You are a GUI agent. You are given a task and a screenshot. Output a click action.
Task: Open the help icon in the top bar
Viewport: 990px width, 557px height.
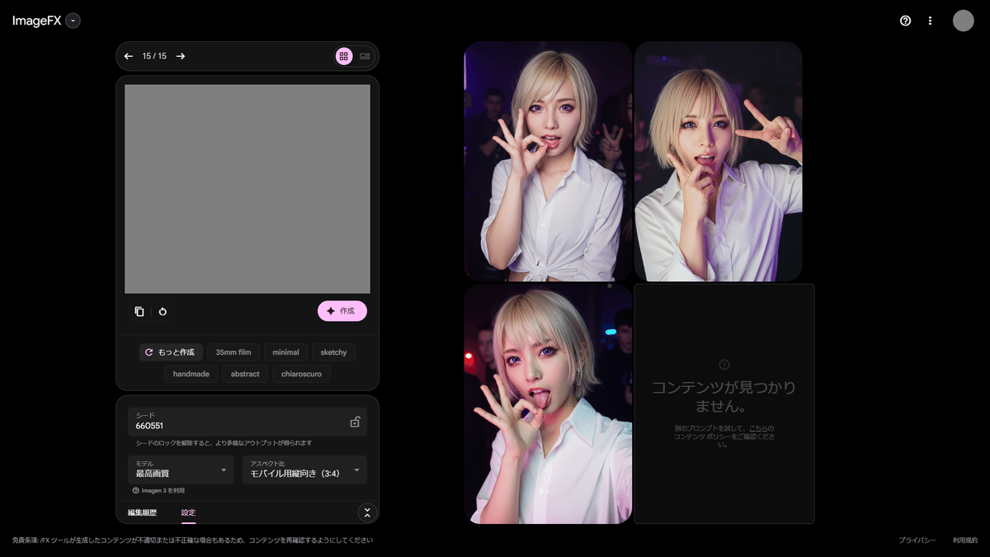point(905,21)
